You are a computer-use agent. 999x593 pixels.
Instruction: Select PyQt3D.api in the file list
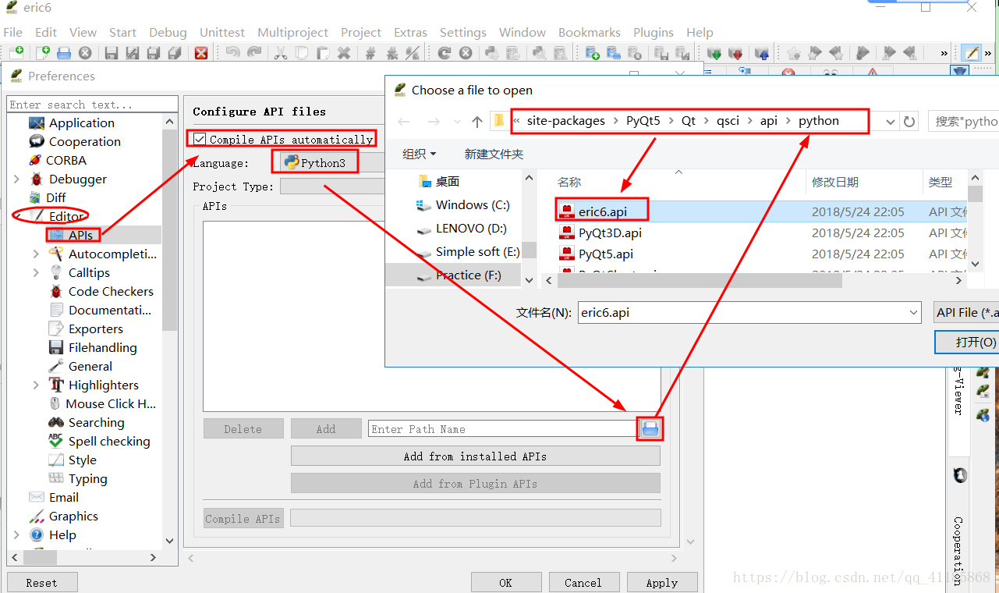610,233
